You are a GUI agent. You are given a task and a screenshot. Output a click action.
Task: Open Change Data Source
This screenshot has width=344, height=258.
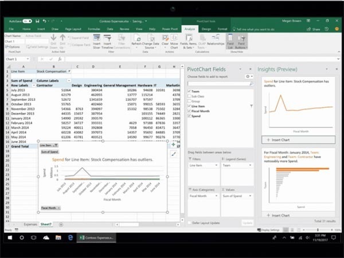point(150,41)
